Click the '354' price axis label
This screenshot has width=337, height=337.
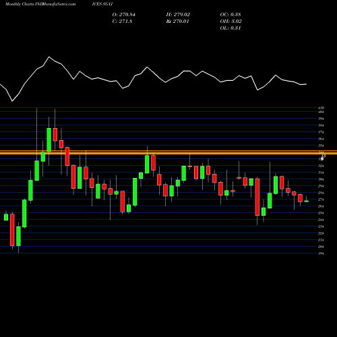tap(321, 146)
